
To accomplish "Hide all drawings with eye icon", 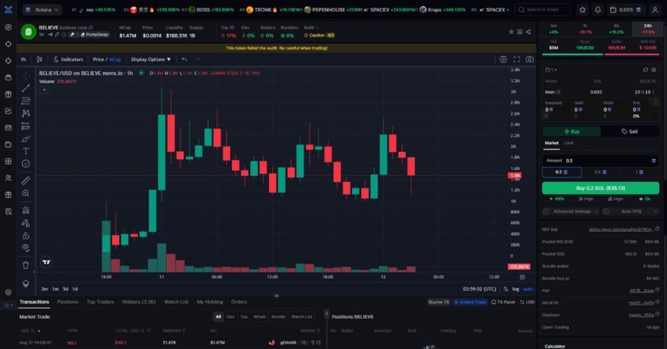I will pyautogui.click(x=25, y=248).
